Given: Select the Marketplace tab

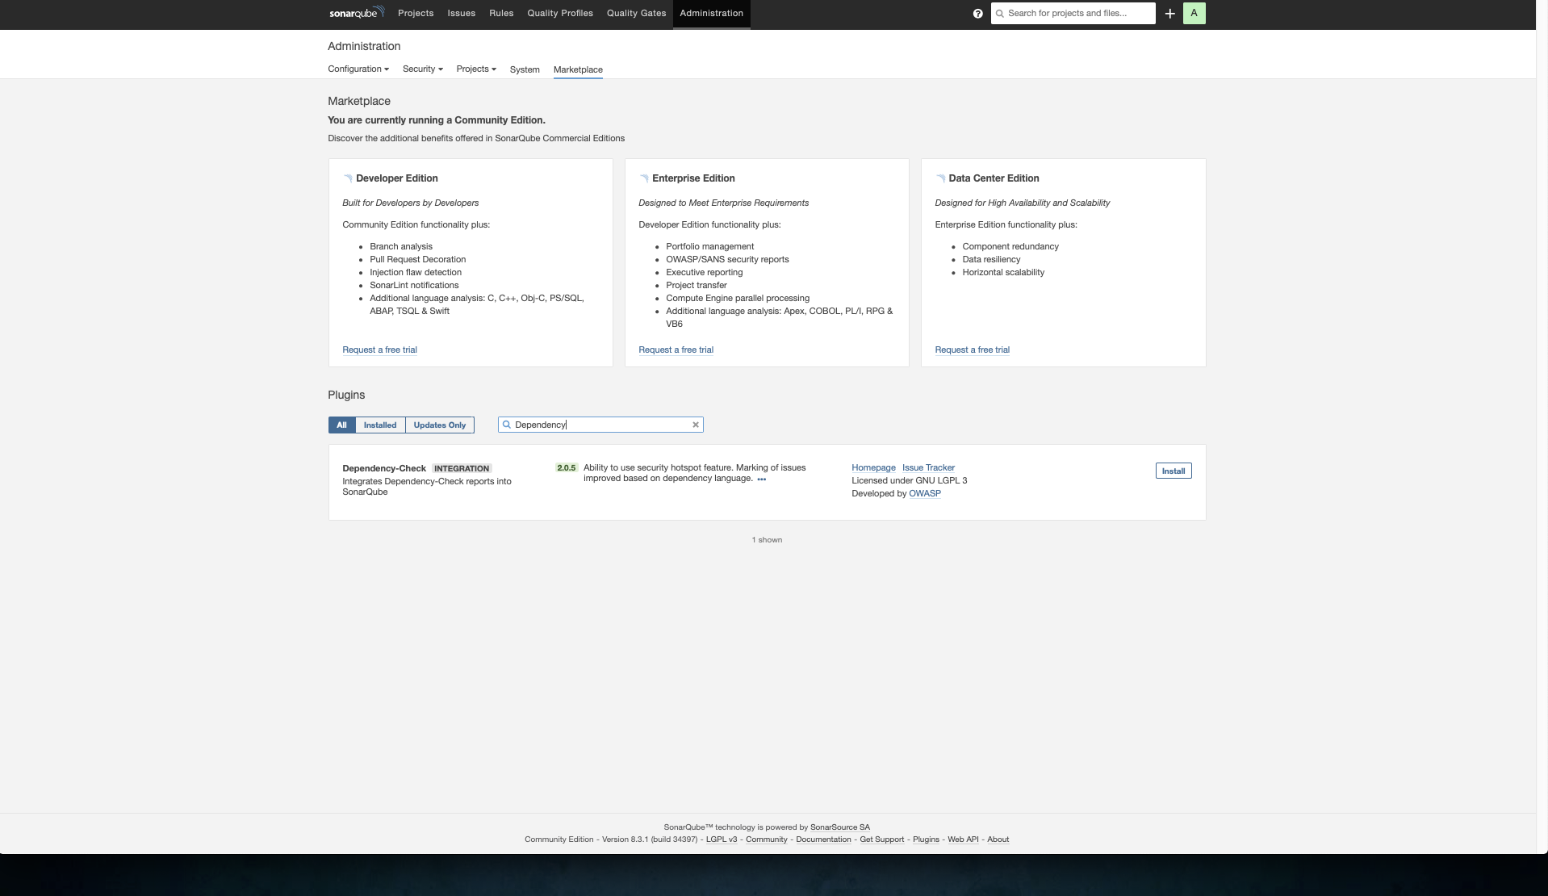Looking at the screenshot, I should [578, 70].
